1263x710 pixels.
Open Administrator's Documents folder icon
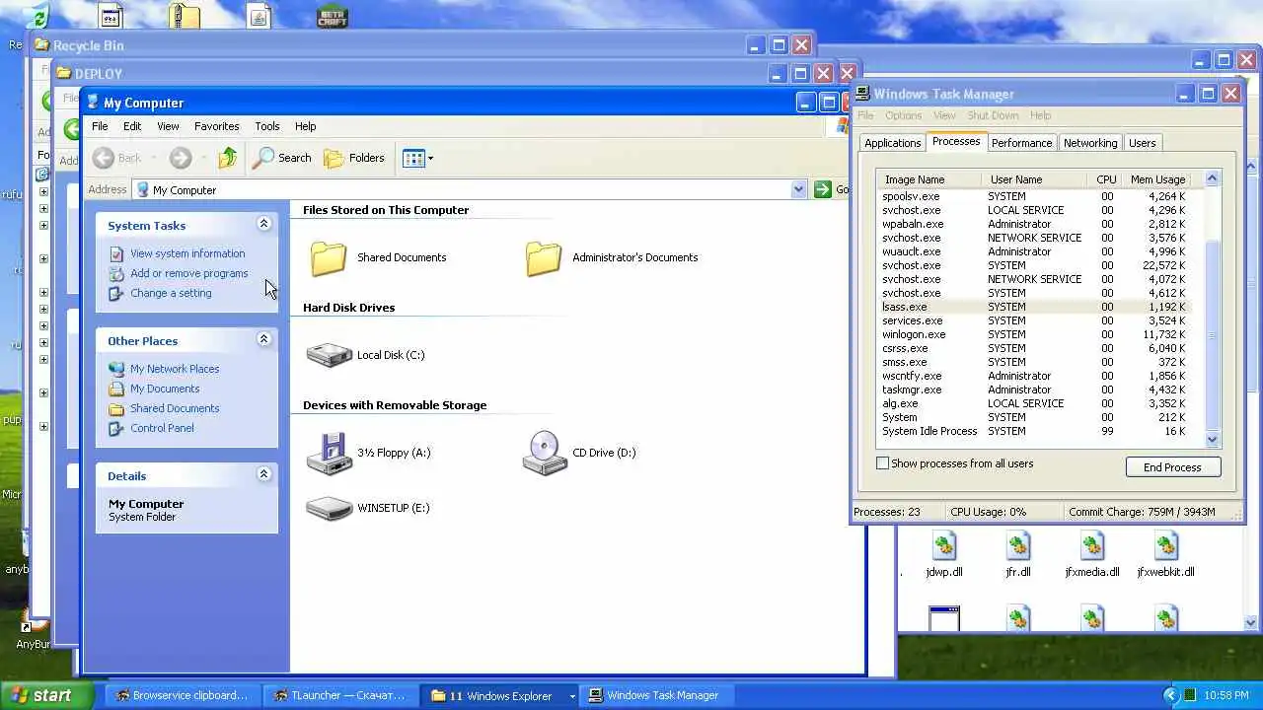coord(544,257)
